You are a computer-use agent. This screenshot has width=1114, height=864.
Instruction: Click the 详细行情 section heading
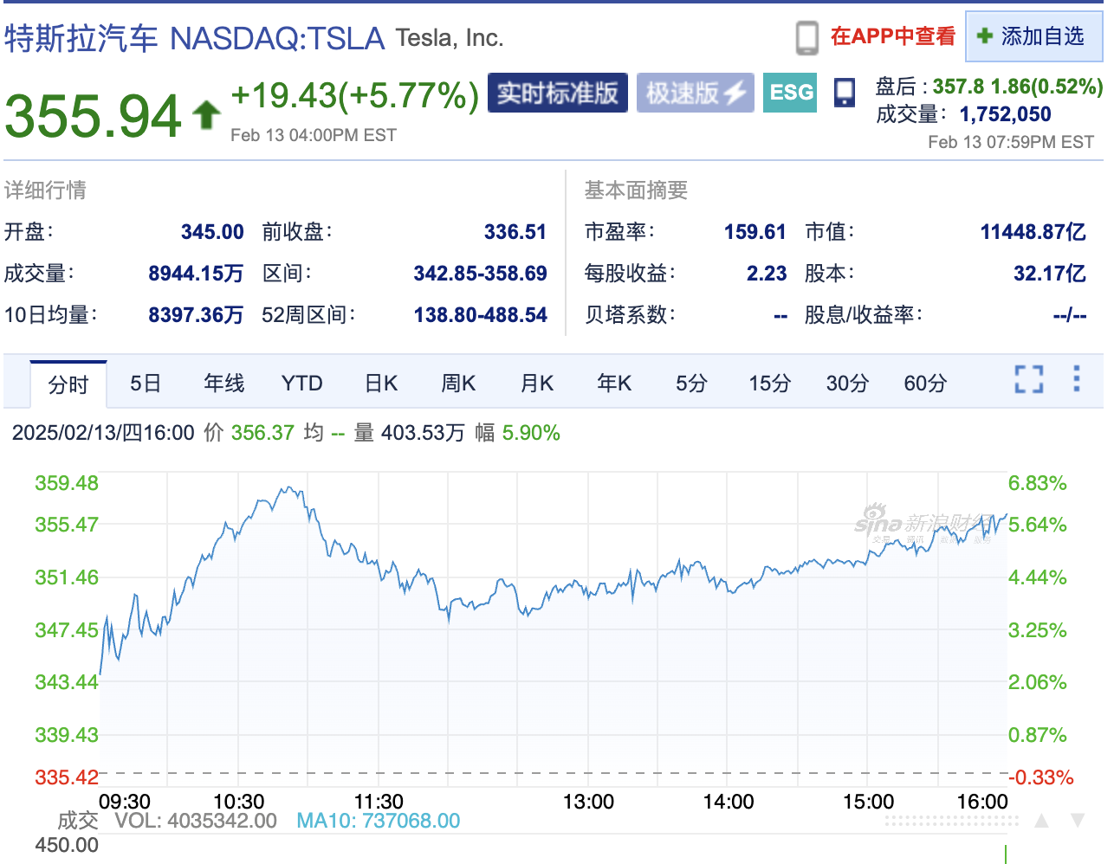(45, 190)
